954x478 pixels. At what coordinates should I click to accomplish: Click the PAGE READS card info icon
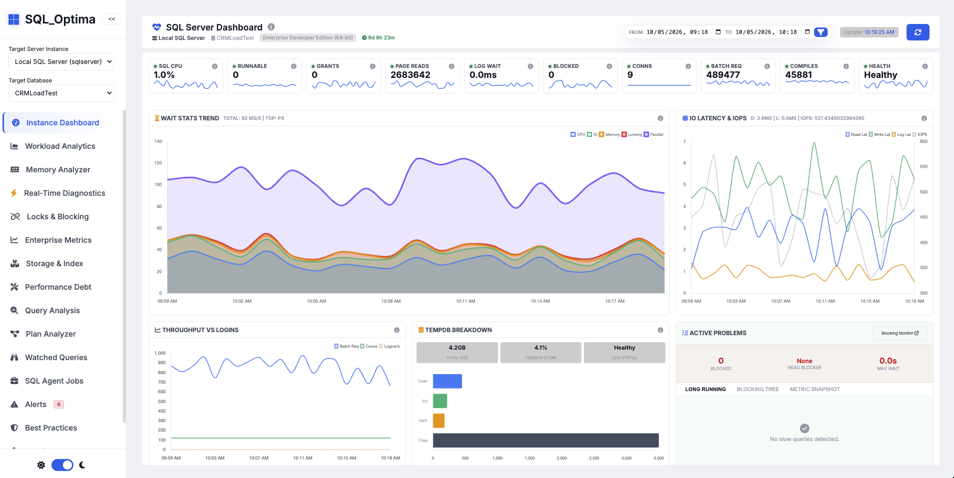point(452,66)
